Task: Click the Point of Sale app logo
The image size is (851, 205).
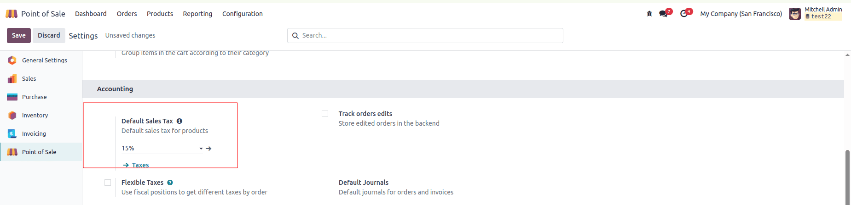Action: [x=12, y=14]
